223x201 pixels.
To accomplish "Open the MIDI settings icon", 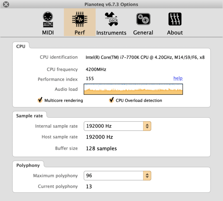I will [x=48, y=19].
